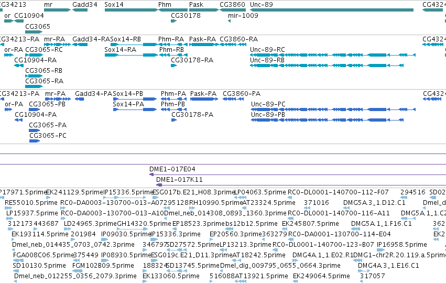Click EST EK249064.5prime
The height and width of the screenshot is (284, 446).
[x=295, y=281]
